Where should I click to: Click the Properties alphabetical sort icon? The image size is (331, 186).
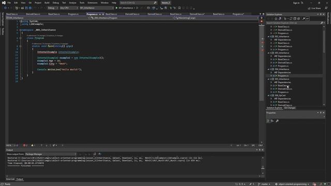tap(272, 121)
